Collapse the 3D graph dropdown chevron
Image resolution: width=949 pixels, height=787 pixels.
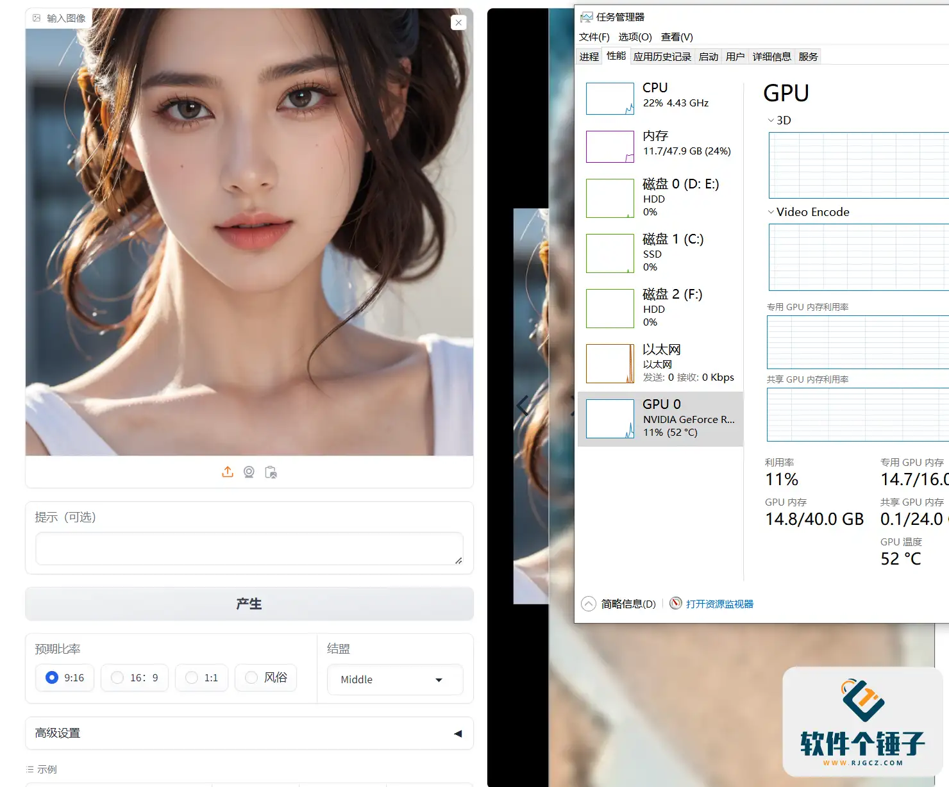[771, 120]
